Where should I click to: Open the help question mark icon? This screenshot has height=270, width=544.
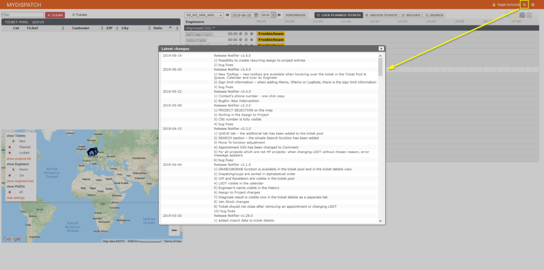point(533,5)
